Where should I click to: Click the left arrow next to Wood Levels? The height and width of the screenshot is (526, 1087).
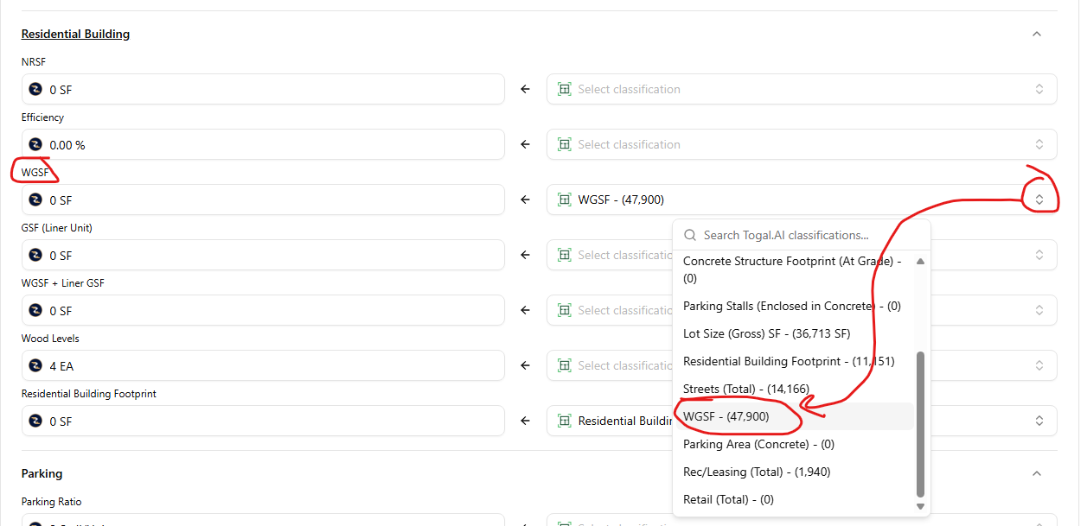click(x=525, y=365)
